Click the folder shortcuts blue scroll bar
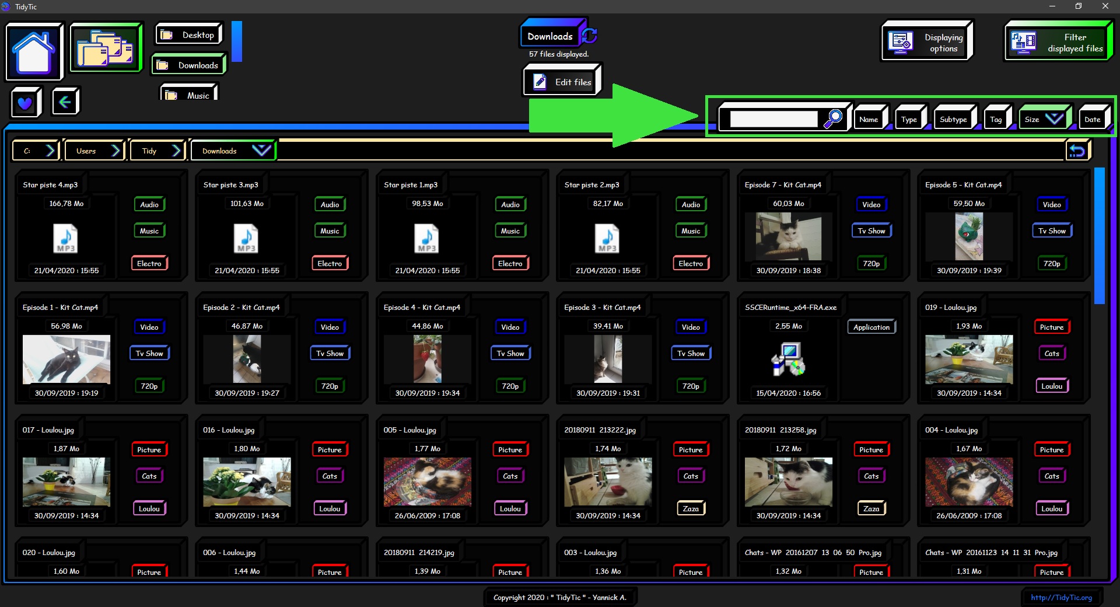The image size is (1120, 607). pyautogui.click(x=237, y=41)
